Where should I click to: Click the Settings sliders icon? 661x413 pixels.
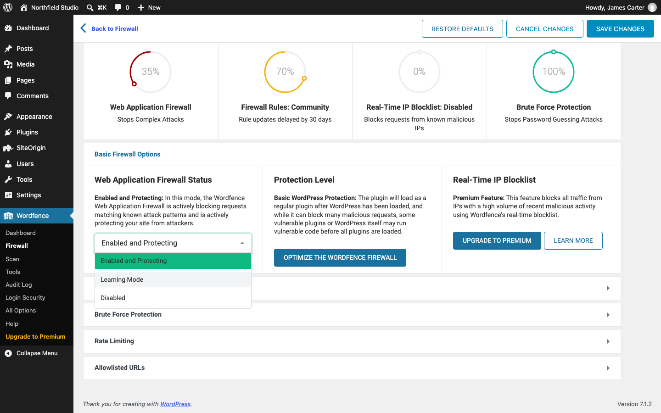8,195
